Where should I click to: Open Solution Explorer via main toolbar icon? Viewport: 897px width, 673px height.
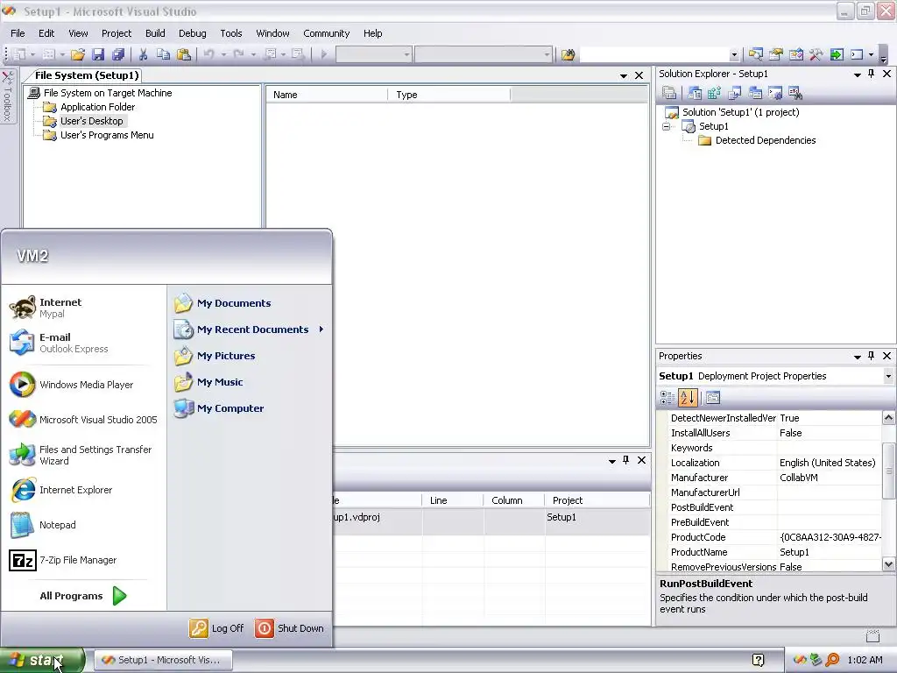tap(756, 54)
